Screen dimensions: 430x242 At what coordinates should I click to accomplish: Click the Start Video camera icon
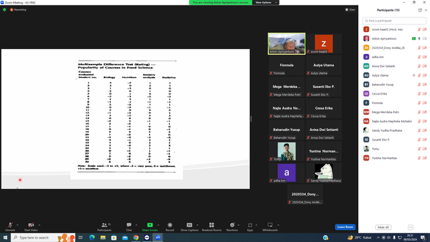(x=31, y=225)
